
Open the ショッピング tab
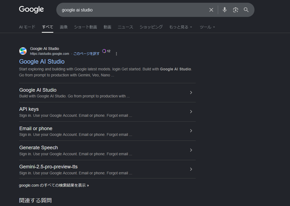(x=151, y=27)
